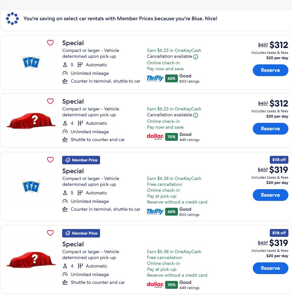Click the Member Price badge on third listing

coord(81,160)
